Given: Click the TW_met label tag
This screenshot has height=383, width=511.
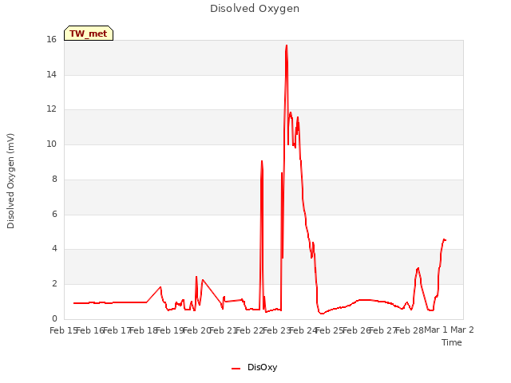Looking at the screenshot, I should [89, 34].
